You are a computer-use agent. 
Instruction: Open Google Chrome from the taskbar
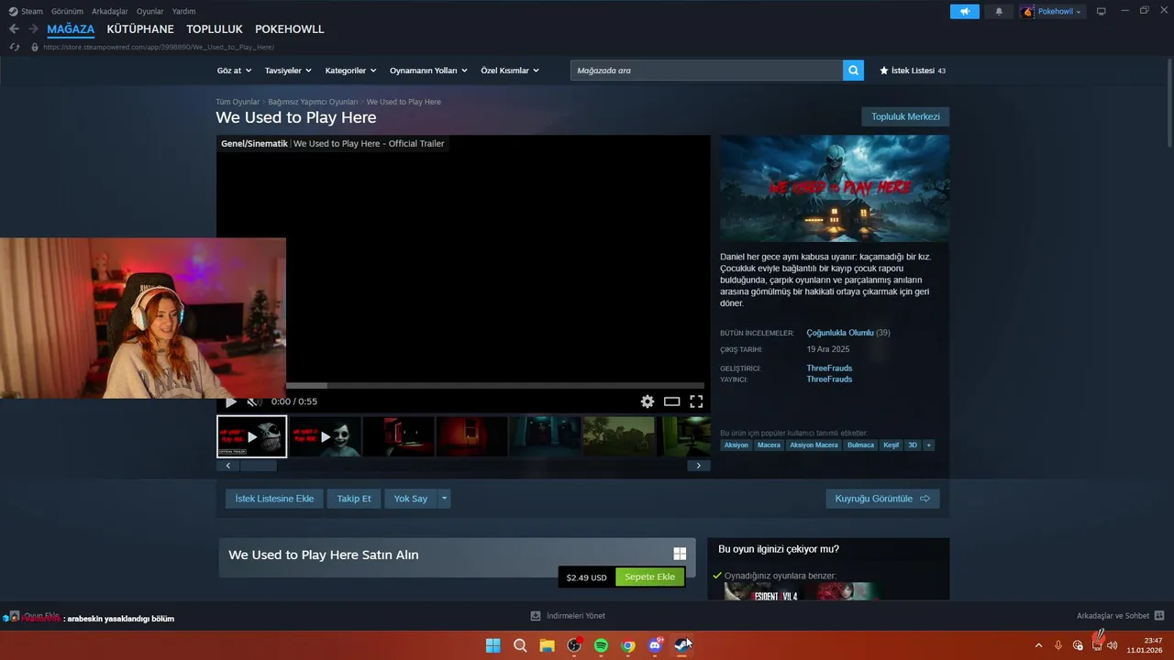click(x=628, y=645)
